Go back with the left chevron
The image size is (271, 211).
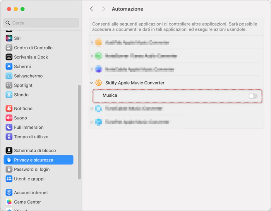(x=92, y=9)
